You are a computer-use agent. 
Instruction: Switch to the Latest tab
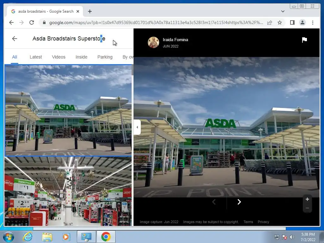click(36, 57)
